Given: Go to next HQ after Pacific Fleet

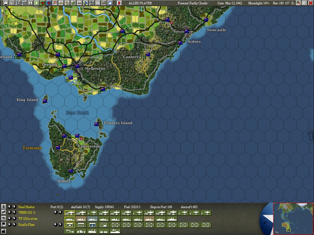Looking at the screenshot, I should (x=14, y=224).
